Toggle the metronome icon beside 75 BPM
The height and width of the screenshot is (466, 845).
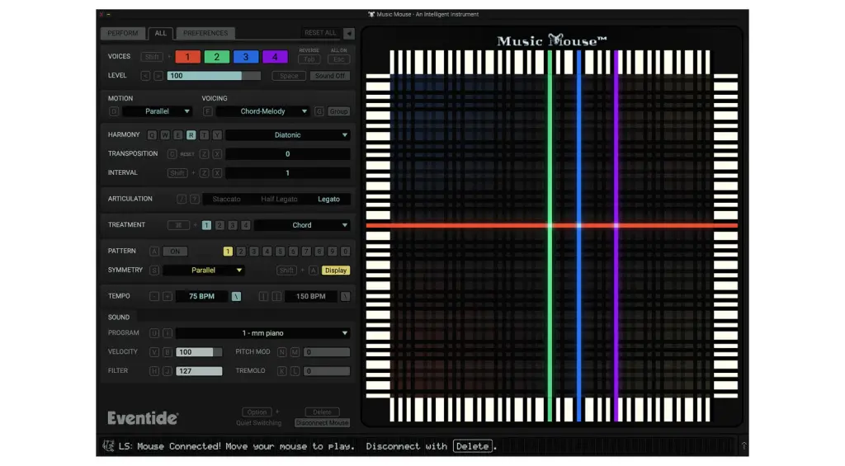(236, 296)
